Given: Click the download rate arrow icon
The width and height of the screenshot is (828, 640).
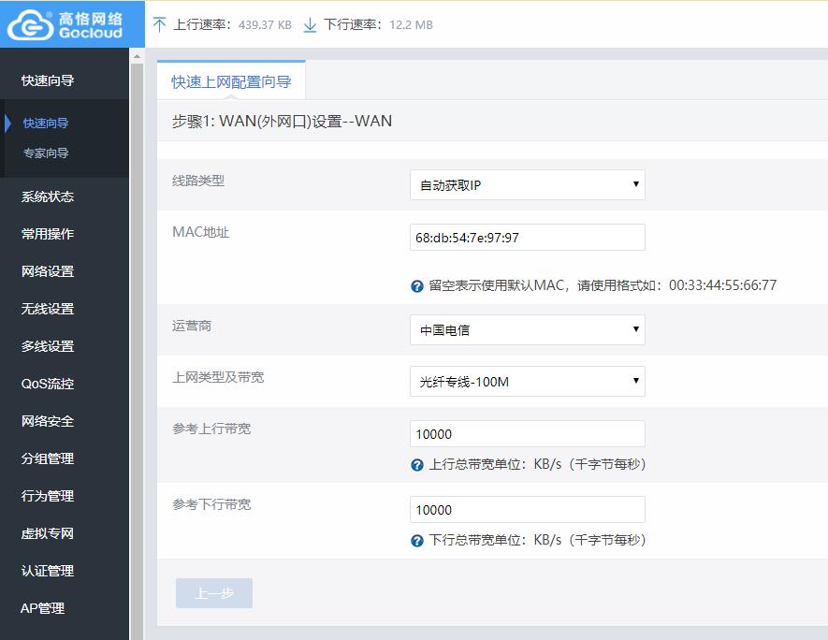Looking at the screenshot, I should click(x=310, y=25).
